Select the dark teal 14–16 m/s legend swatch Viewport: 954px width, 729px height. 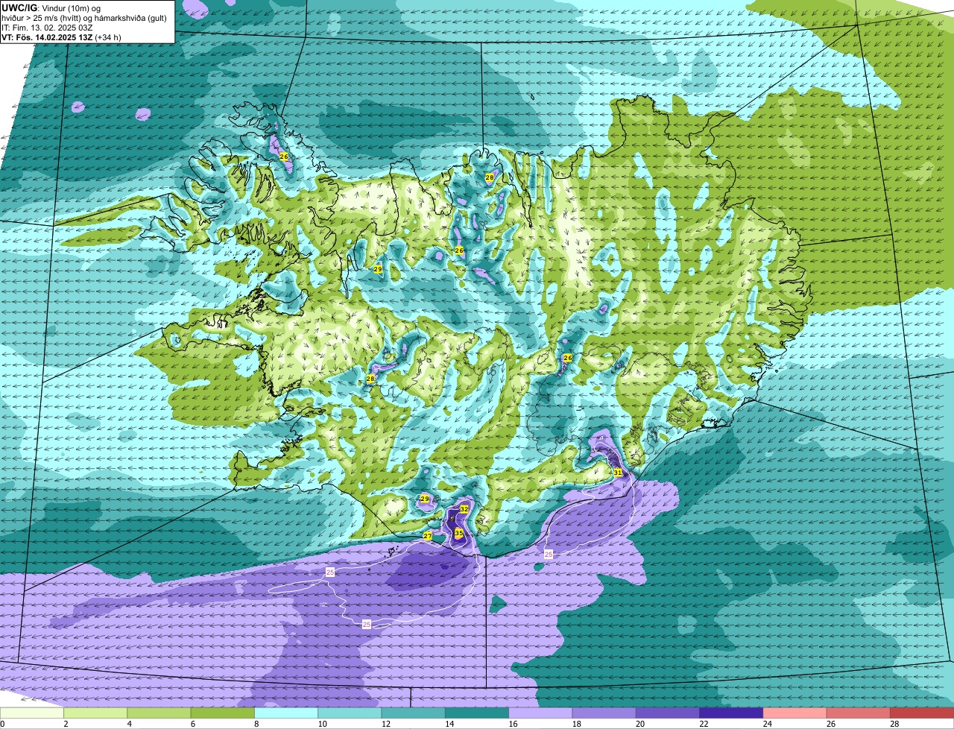tap(477, 713)
